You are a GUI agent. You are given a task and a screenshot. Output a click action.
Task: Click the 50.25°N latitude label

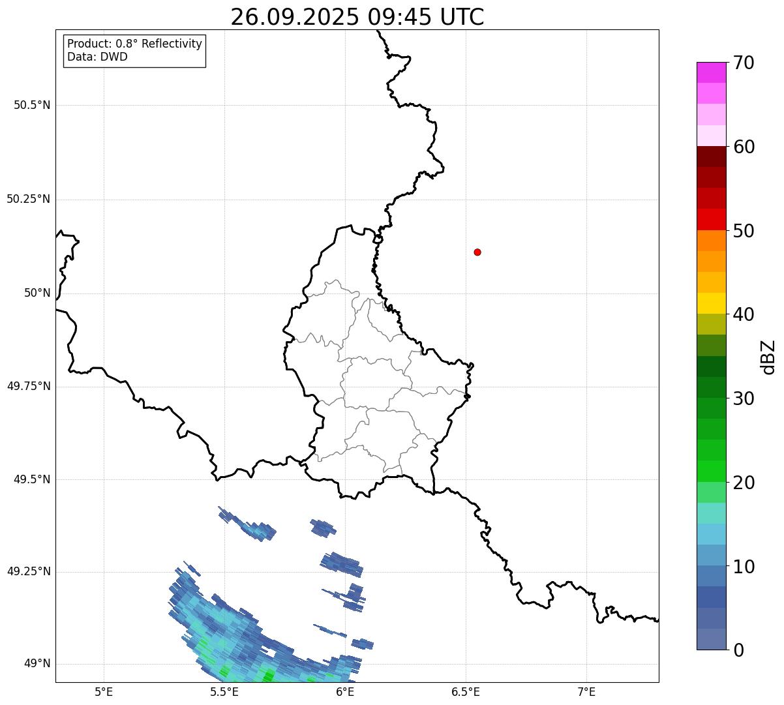point(28,199)
